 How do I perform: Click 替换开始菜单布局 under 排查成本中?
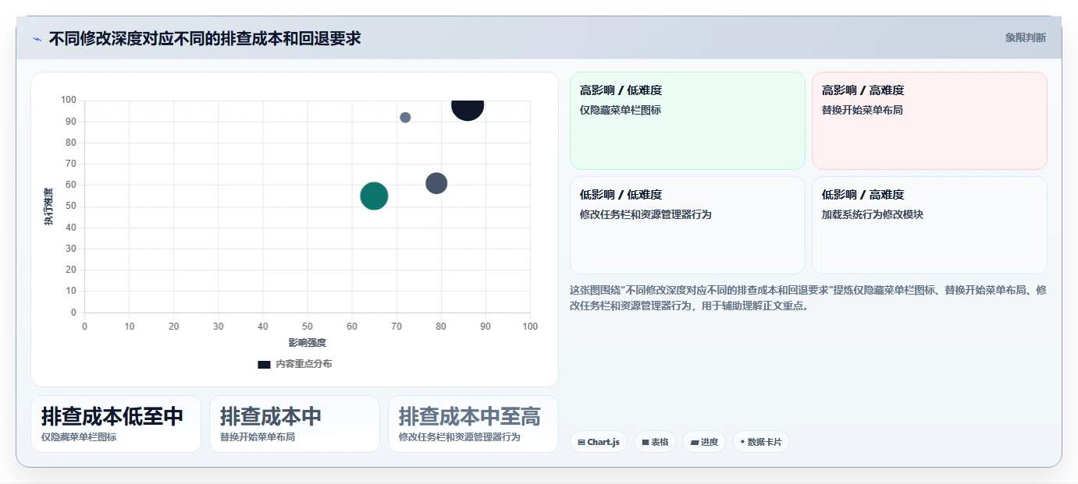click(258, 437)
